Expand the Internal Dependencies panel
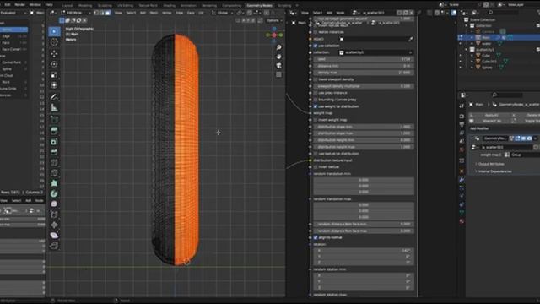Screen dimensions: 540x304 494,171
